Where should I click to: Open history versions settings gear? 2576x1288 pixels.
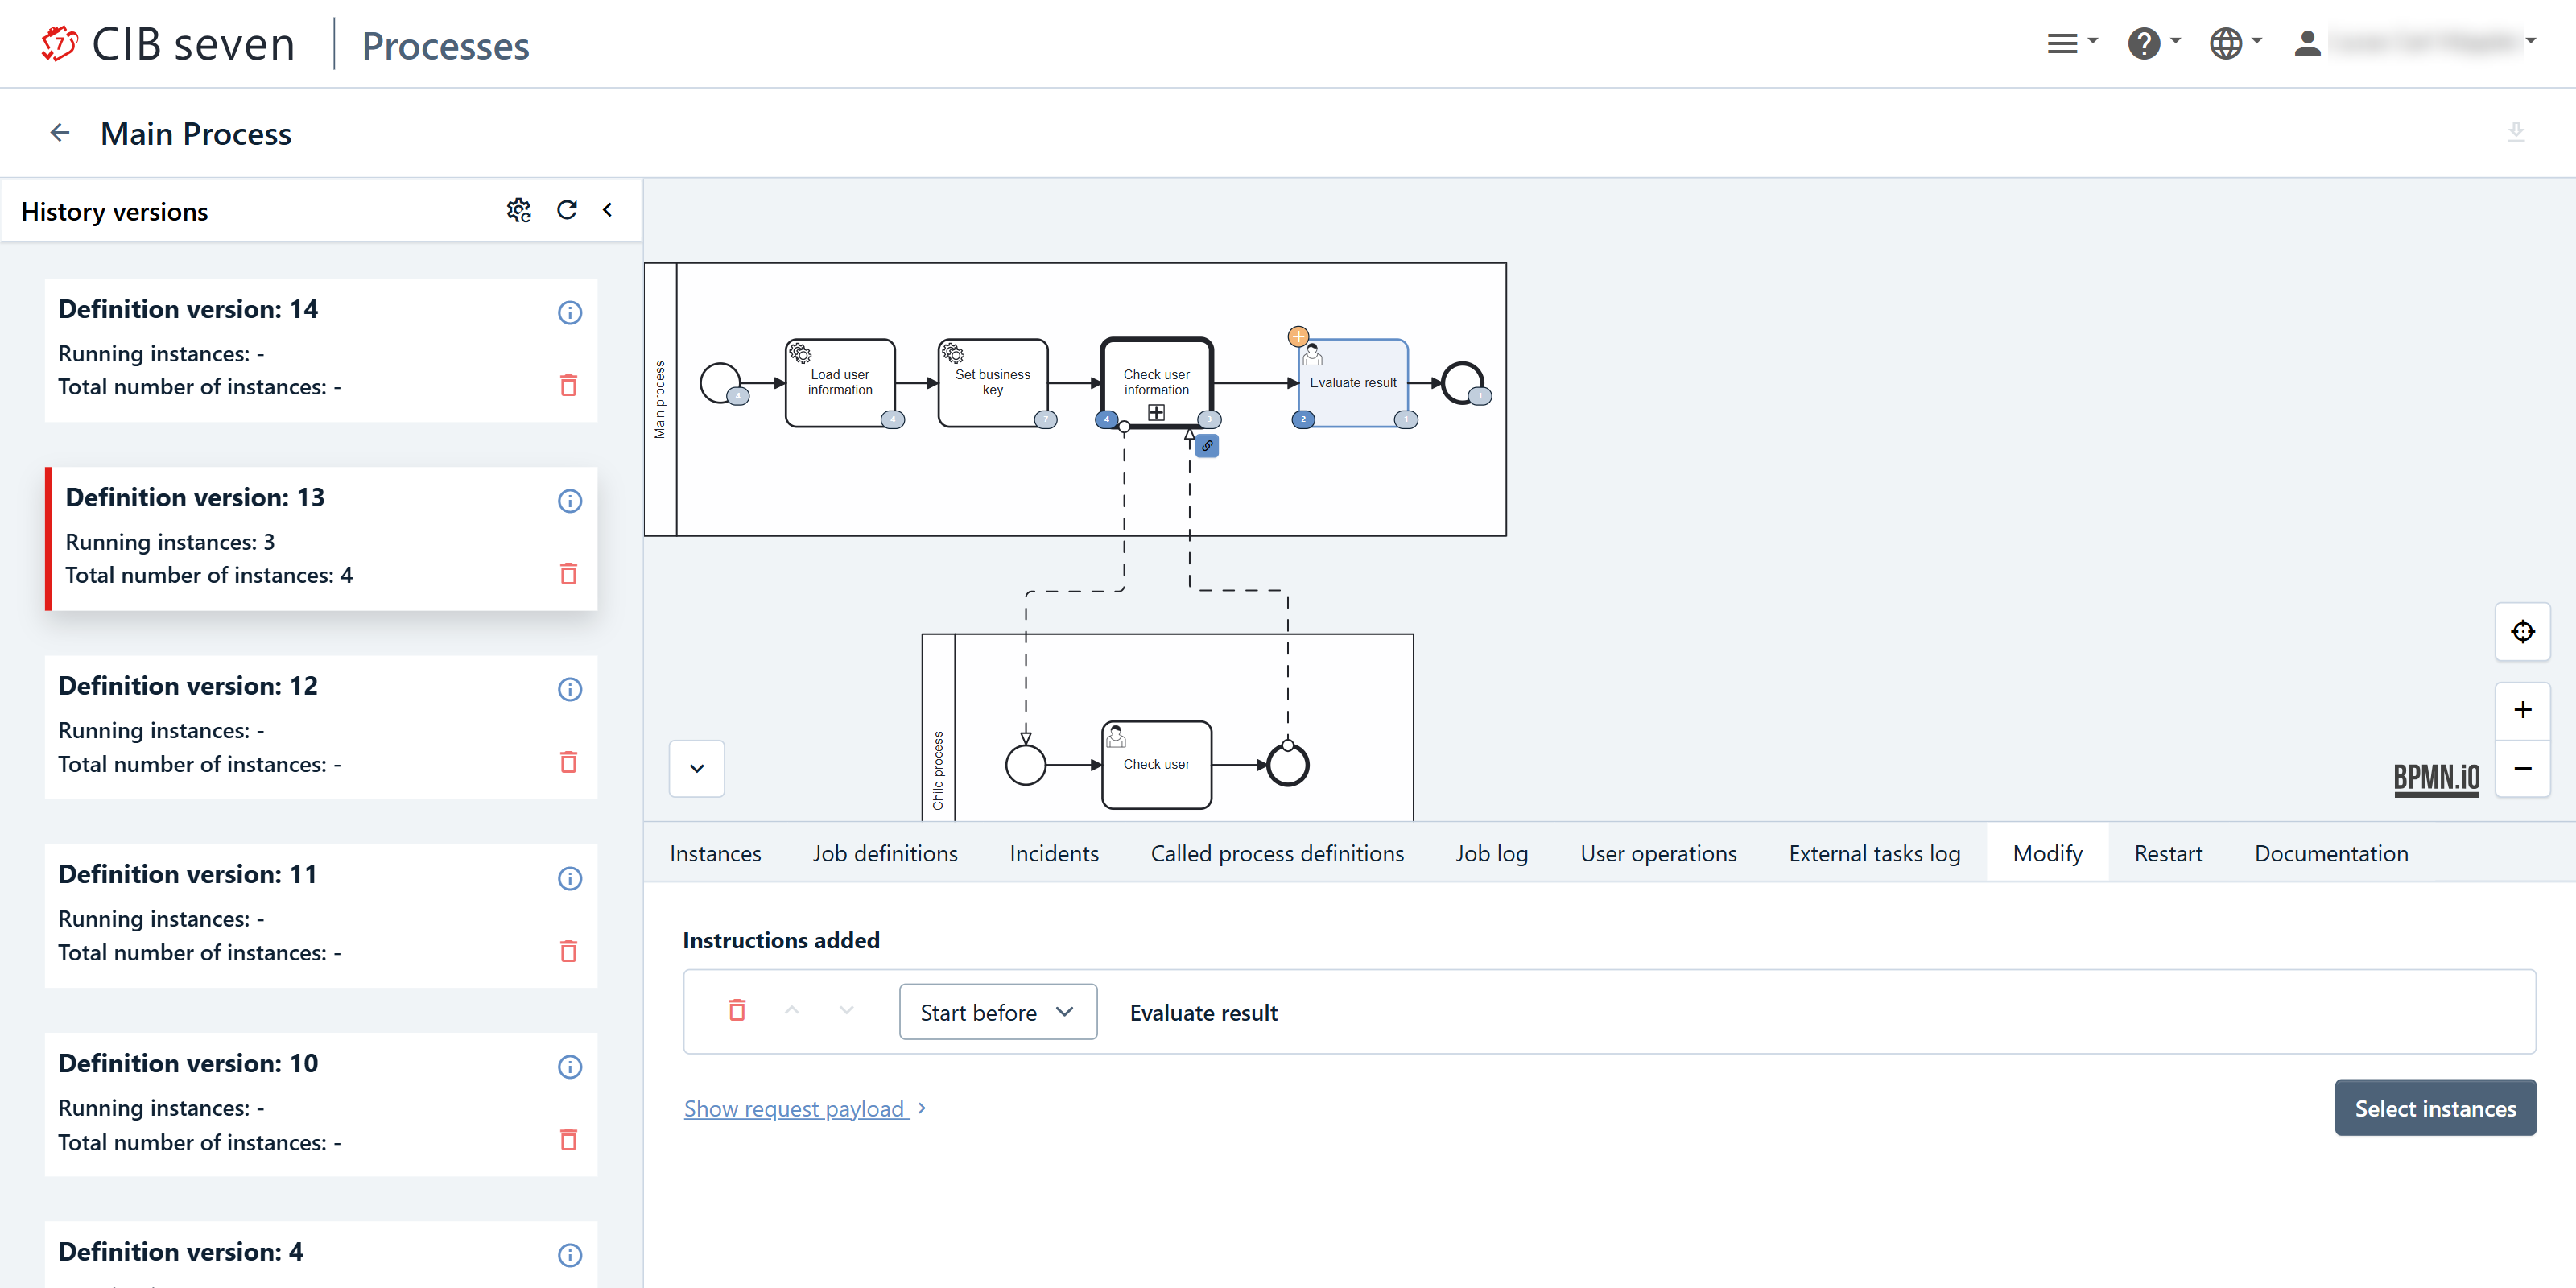[518, 210]
